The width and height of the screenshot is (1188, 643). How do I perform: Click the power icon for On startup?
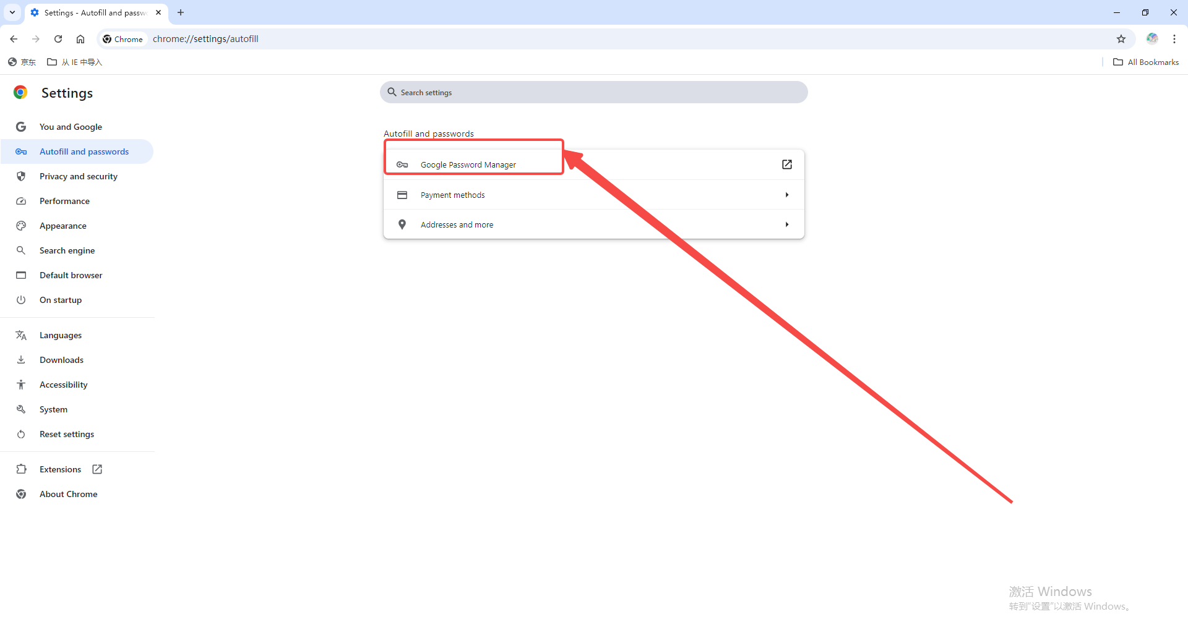[x=21, y=300]
